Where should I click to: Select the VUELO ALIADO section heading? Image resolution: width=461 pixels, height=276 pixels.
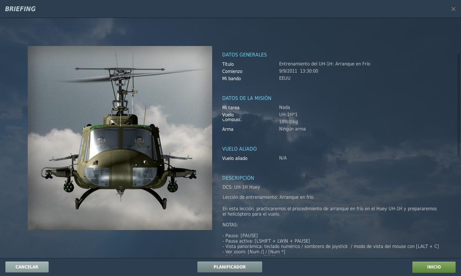coord(239,149)
